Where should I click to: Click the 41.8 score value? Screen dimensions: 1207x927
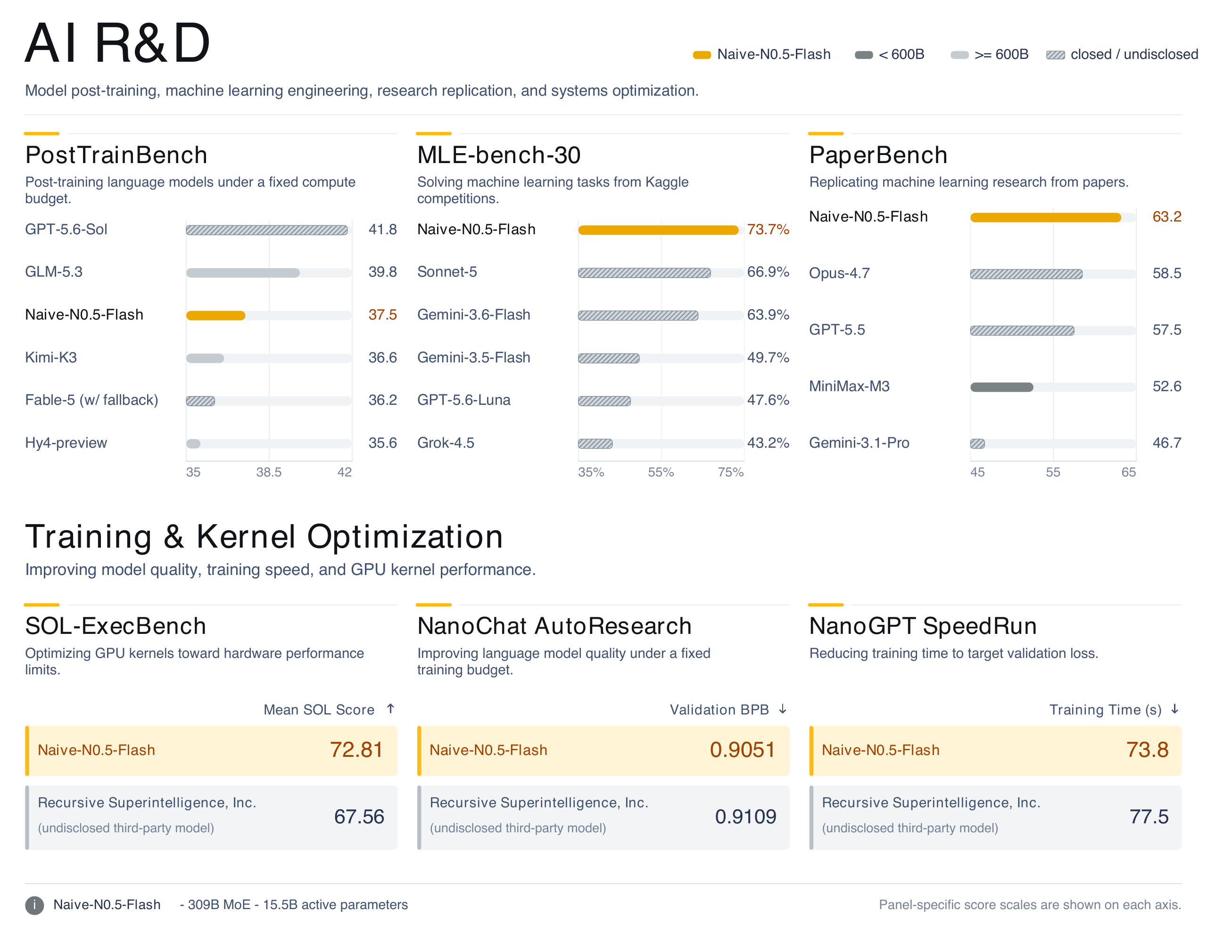click(382, 229)
